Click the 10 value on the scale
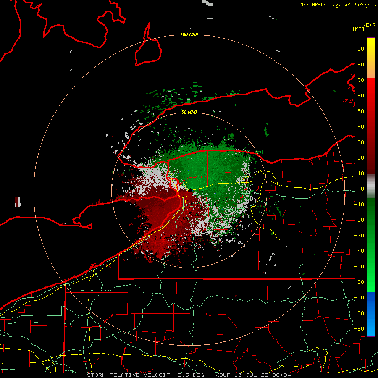Viewport: 378px width, 378px height. (x=361, y=173)
